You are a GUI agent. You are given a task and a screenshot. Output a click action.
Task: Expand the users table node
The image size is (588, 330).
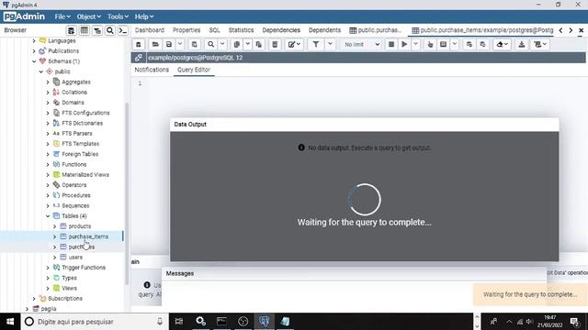point(54,258)
